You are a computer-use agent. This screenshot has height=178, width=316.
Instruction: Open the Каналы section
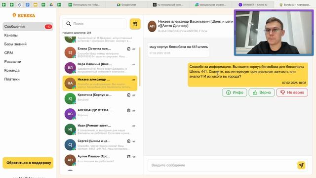click(x=11, y=35)
